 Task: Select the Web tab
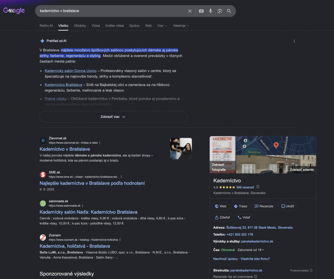(x=148, y=26)
